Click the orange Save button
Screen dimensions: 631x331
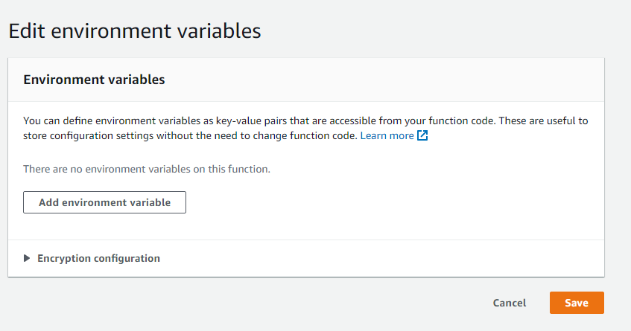pos(577,303)
